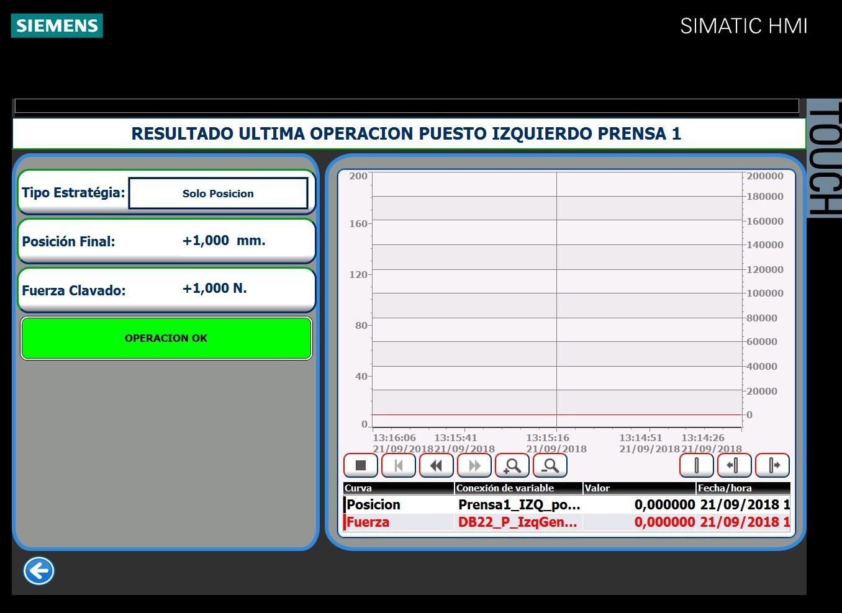Viewport: 842px width, 613px height.
Task: Click the DB22_P_IzqGen... variable cell
Action: click(x=518, y=522)
